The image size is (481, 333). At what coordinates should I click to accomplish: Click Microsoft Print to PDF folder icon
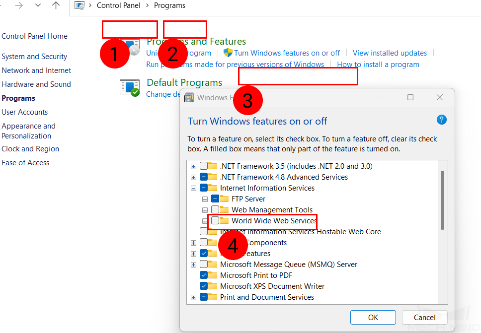coord(213,275)
